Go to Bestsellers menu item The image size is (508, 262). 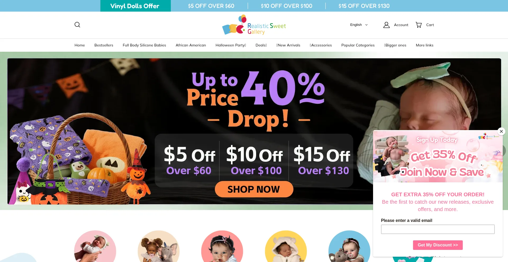(104, 45)
